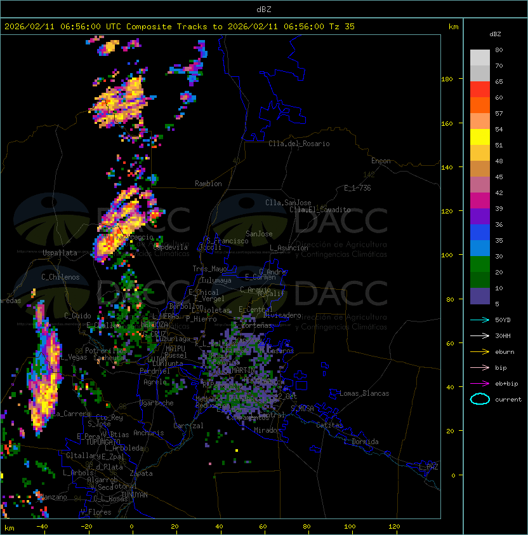Click the 'Ugarteche' place label
The image size is (528, 535).
pos(157,403)
